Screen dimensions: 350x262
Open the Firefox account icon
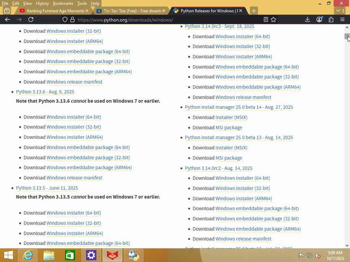click(319, 19)
